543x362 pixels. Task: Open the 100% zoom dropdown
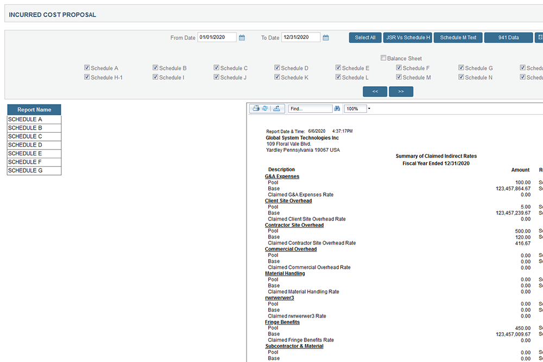(369, 108)
